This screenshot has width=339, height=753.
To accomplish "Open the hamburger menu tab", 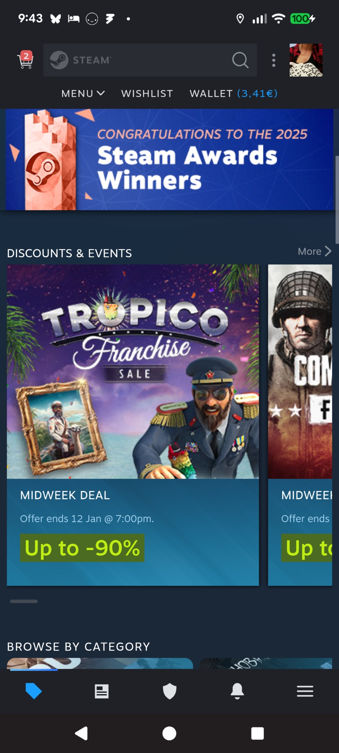I will point(305,691).
